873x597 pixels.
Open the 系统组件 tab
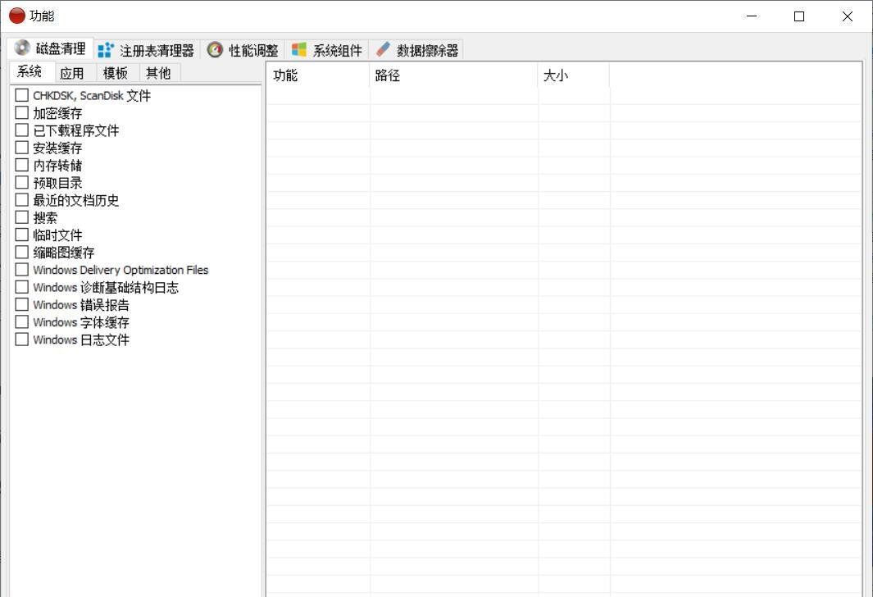(x=327, y=51)
